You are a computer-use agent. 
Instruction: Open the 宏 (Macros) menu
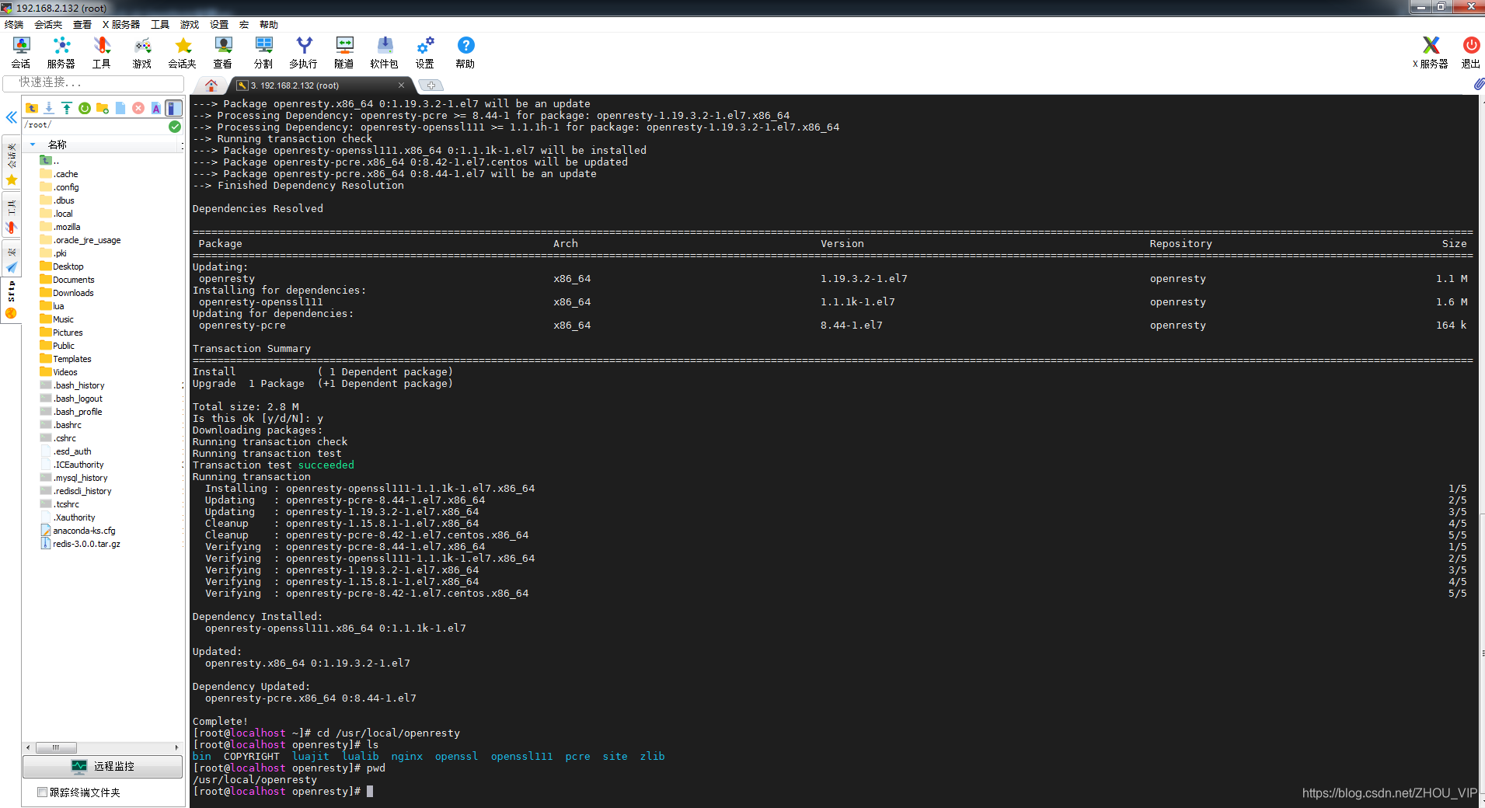point(244,25)
